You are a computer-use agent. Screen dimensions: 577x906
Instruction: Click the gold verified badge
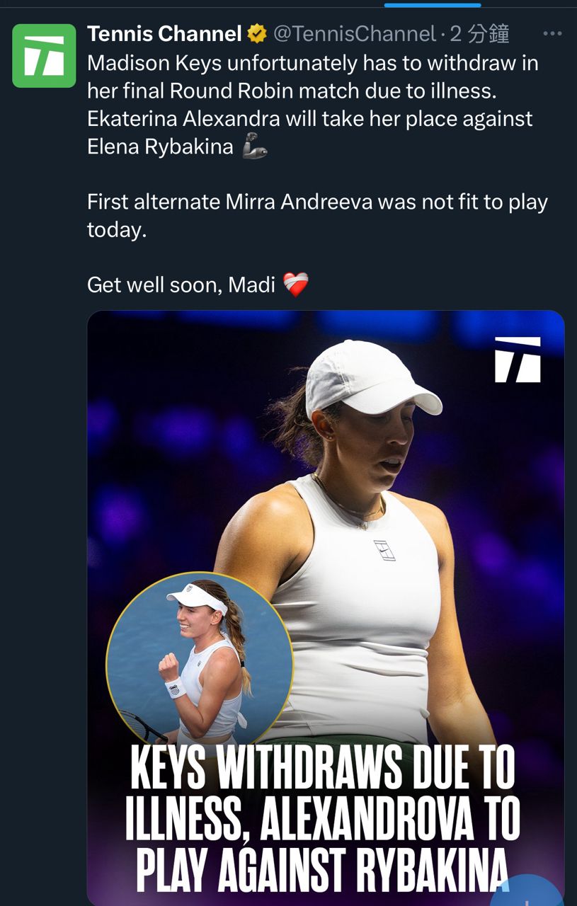(x=256, y=33)
